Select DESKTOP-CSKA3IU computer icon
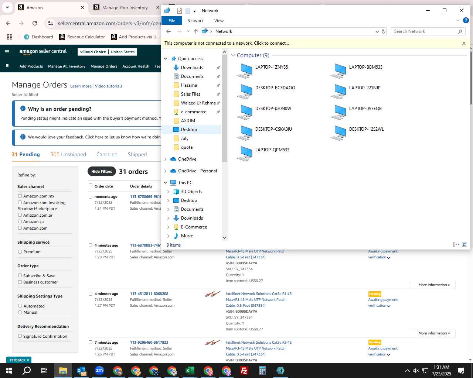Viewport: 473px width, 378px height. pyautogui.click(x=245, y=133)
